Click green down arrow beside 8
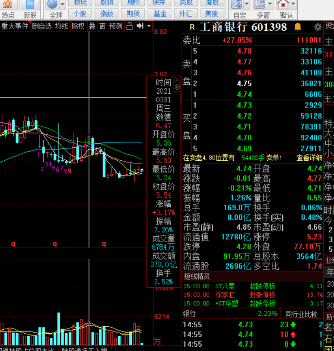The width and height of the screenshot is (334, 351). pyautogui.click(x=293, y=344)
